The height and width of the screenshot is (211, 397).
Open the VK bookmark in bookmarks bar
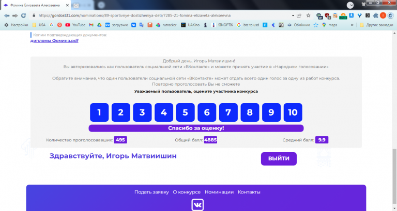coord(133,25)
